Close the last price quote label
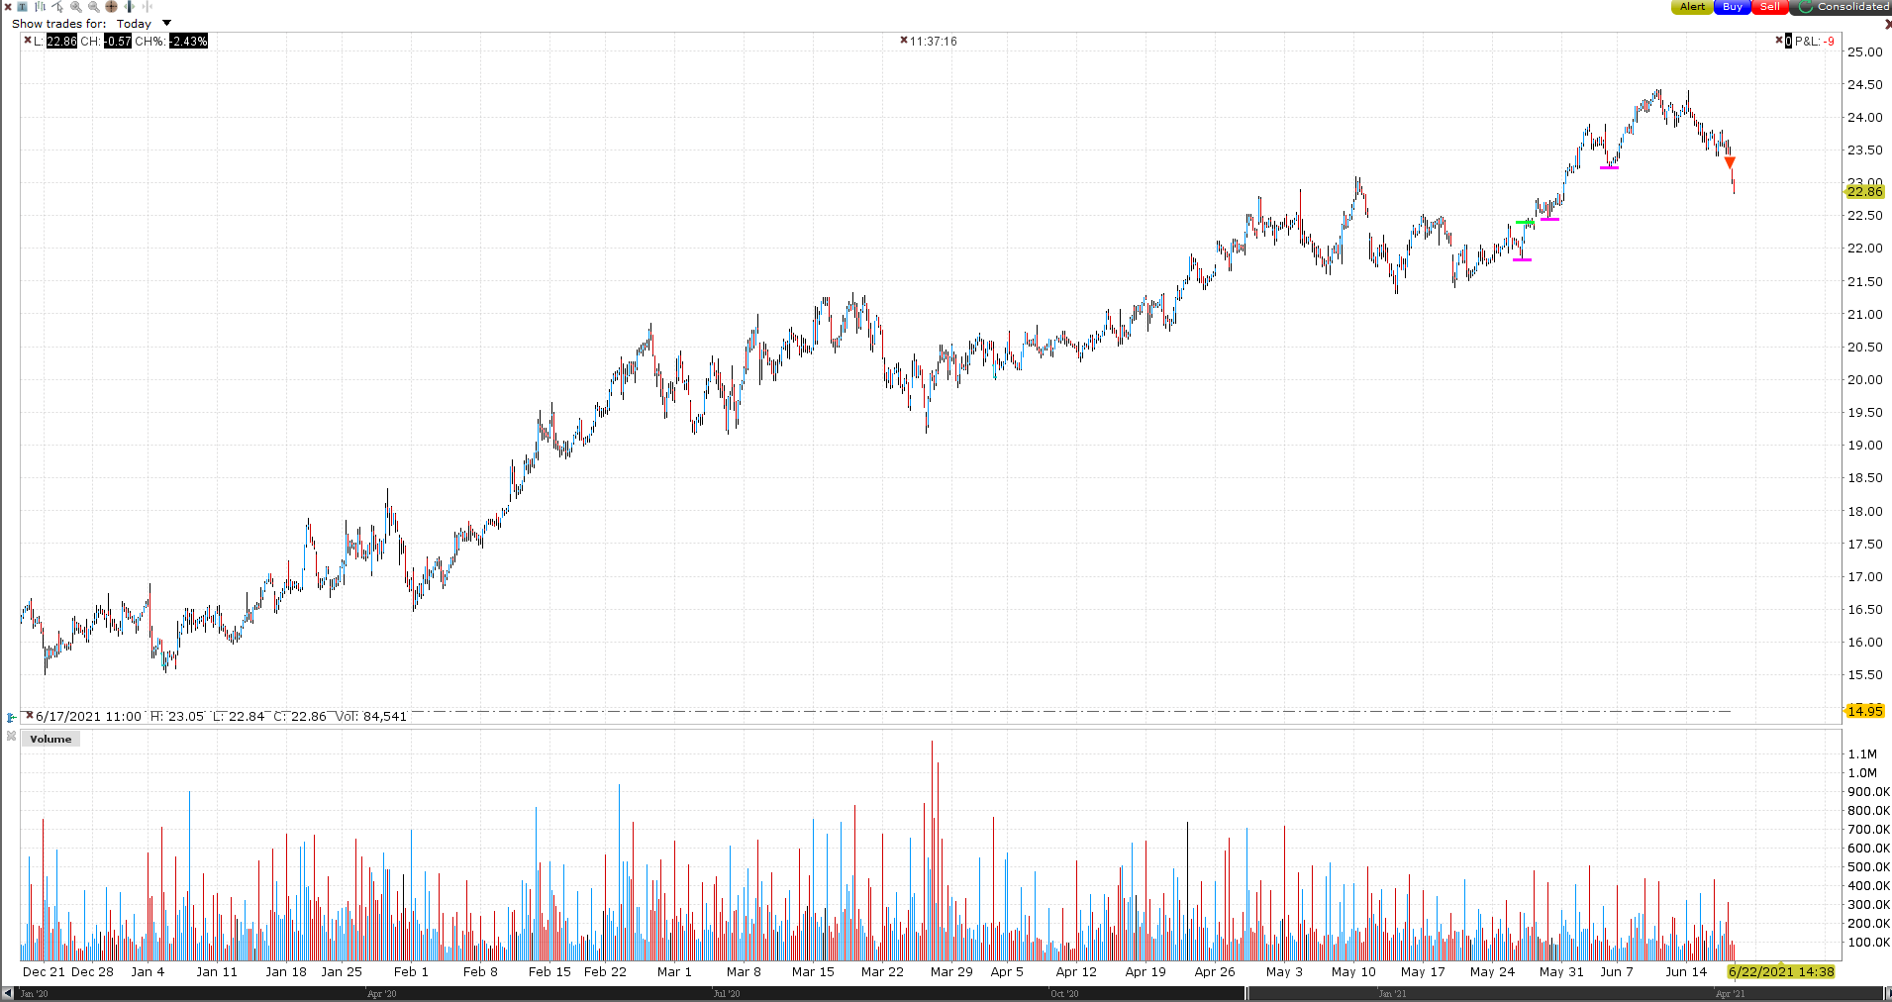The height and width of the screenshot is (1002, 1892). (28, 41)
